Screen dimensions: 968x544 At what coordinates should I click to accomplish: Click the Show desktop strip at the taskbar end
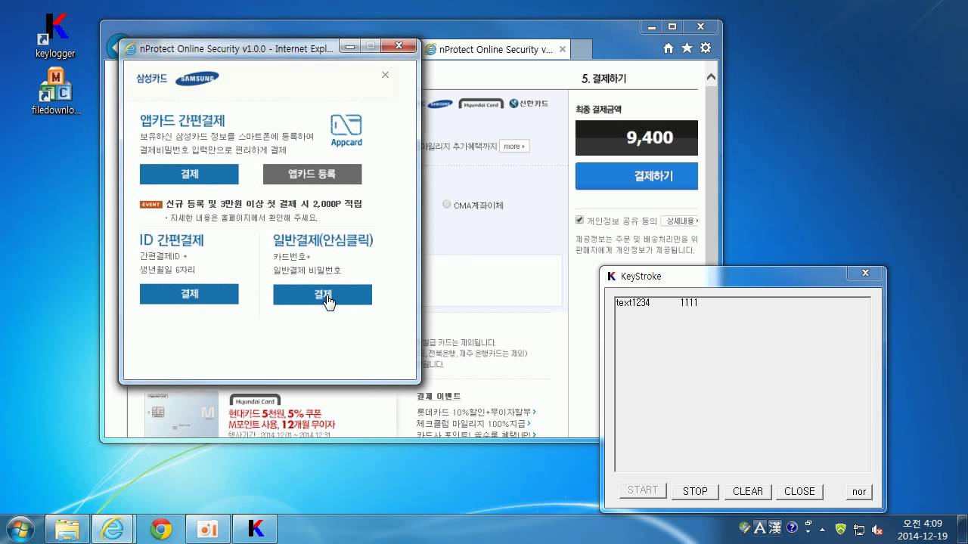962,529
